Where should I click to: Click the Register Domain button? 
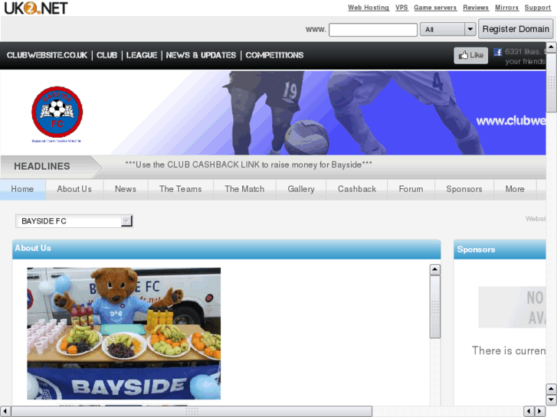[516, 29]
